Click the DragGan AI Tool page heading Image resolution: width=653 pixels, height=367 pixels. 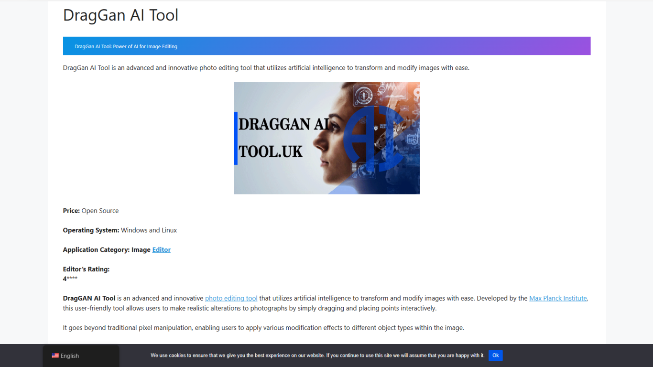pyautogui.click(x=120, y=15)
